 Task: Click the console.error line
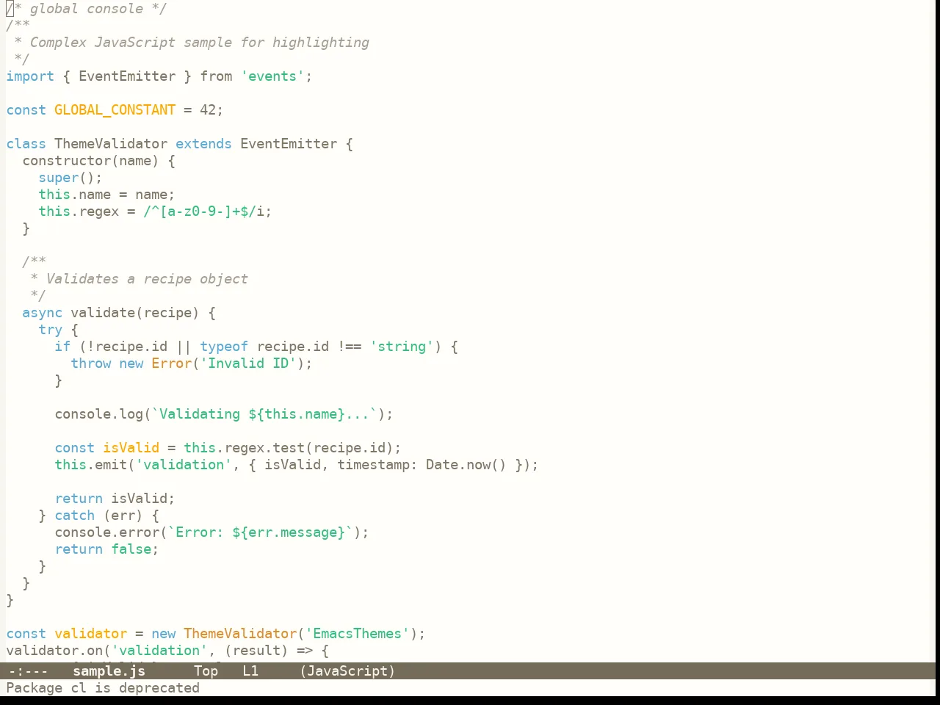211,532
